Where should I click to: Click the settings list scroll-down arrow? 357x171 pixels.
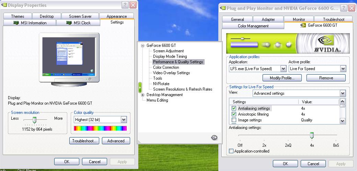tap(343, 121)
